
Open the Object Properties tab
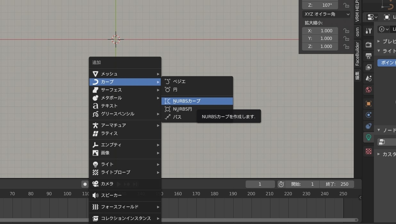[368, 103]
